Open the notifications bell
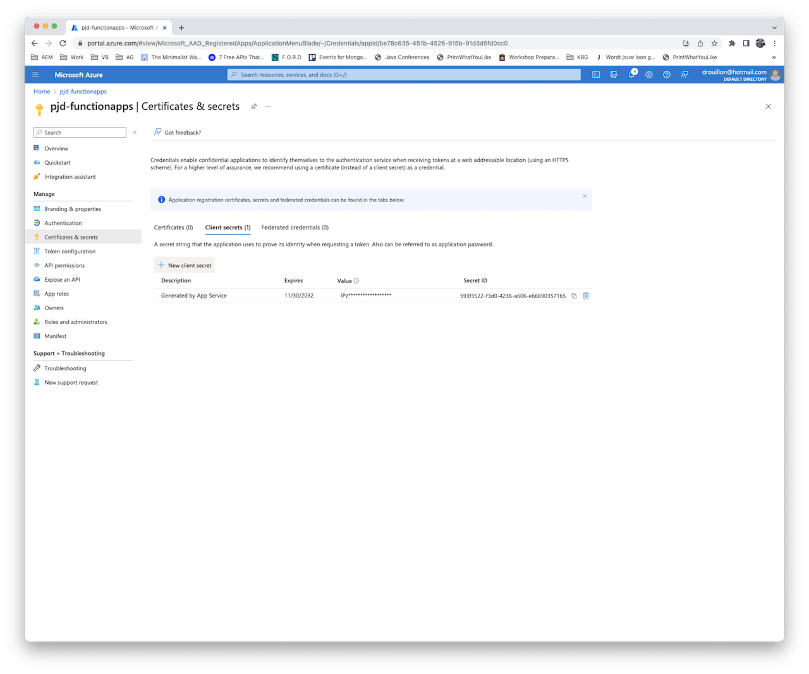This screenshot has height=674, width=809. tap(631, 75)
